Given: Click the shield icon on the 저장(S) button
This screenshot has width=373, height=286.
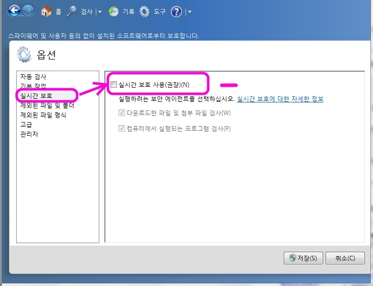Looking at the screenshot, I should (292, 258).
